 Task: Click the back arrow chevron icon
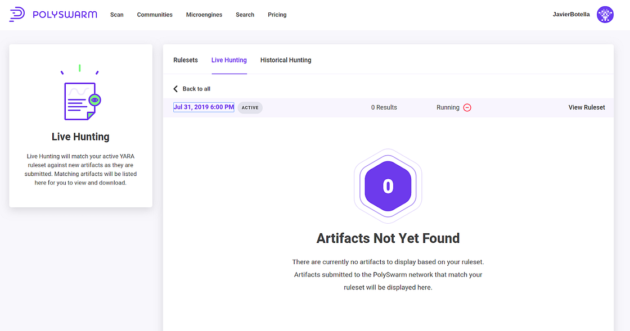point(175,89)
